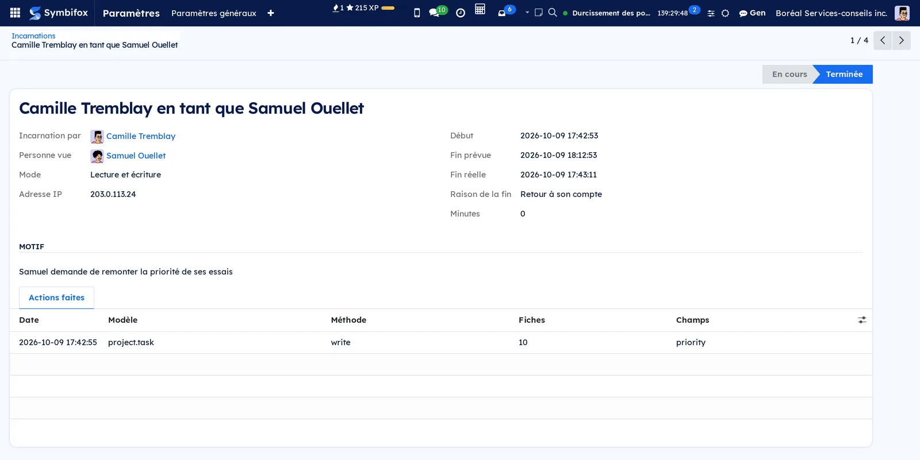Click the Fiches column header
The height and width of the screenshot is (460, 920).
point(532,320)
